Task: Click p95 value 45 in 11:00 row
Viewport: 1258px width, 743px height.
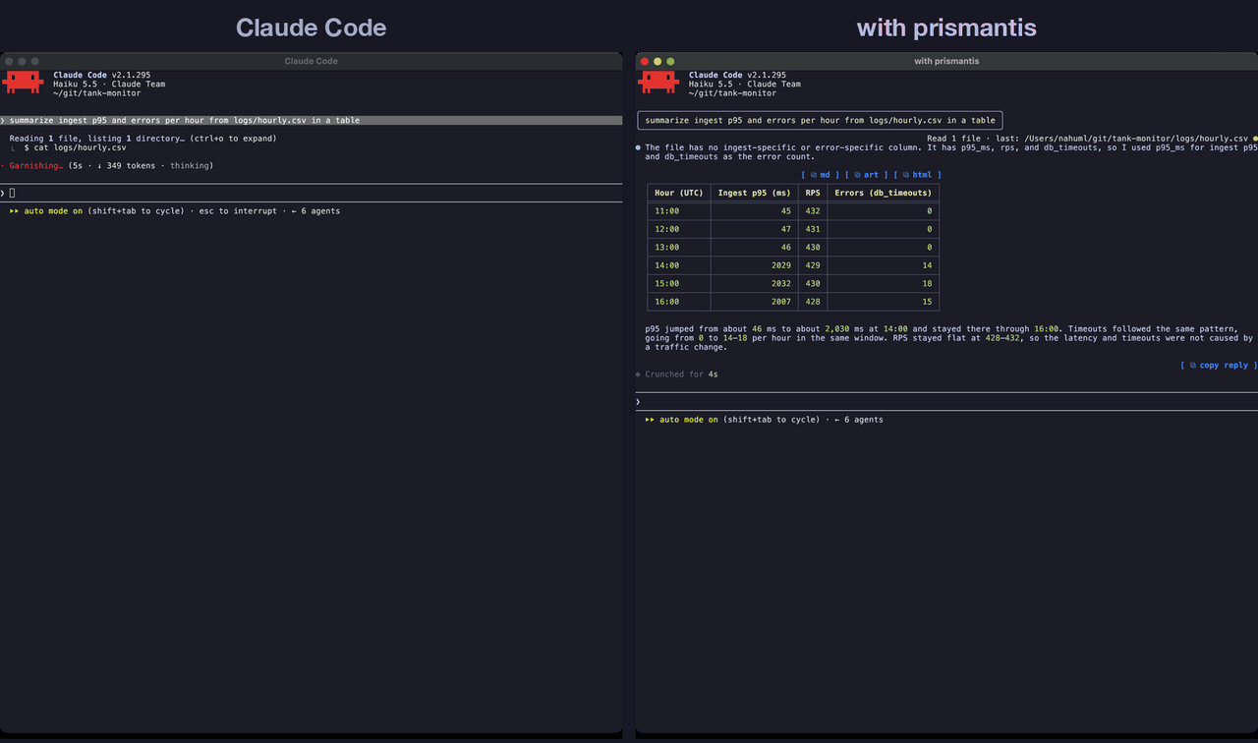Action: [785, 211]
